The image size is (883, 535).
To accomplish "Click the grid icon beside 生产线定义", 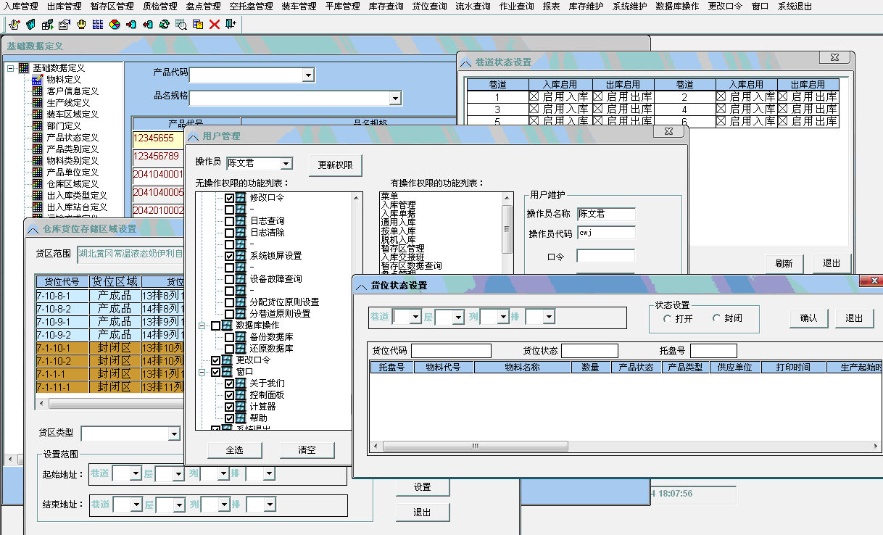I will click(37, 103).
